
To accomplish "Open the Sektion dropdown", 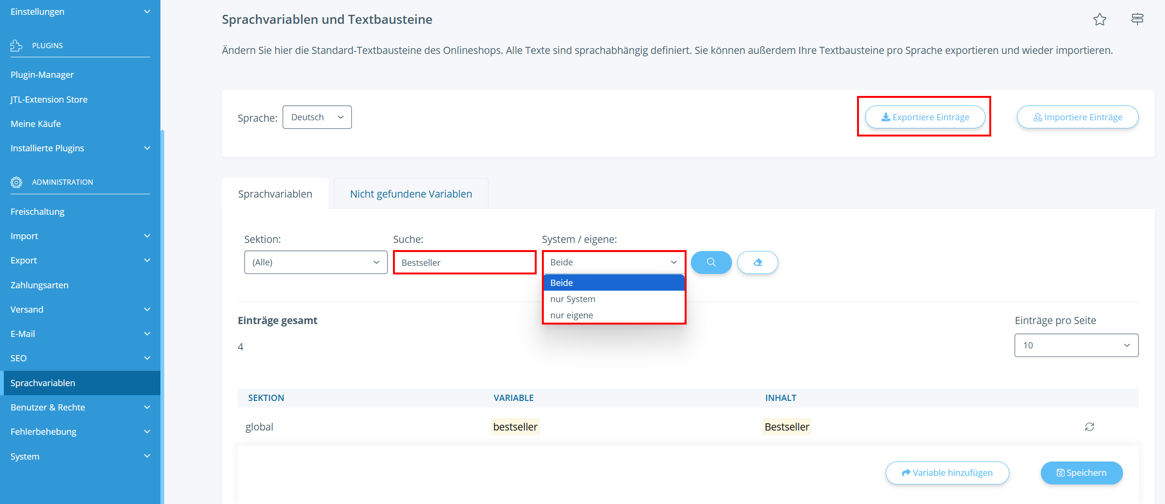I will click(x=316, y=262).
